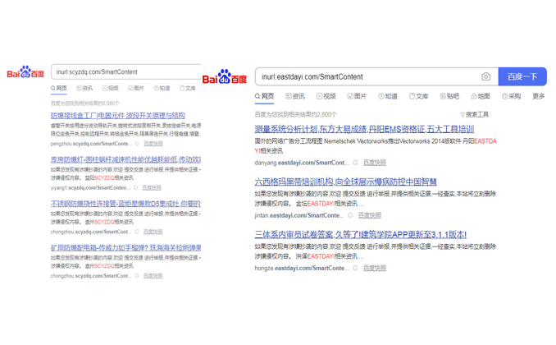The width and height of the screenshot is (556, 345).
Task: Open 百度快照 for hongze.eastdayi.com result
Action: tap(375, 268)
